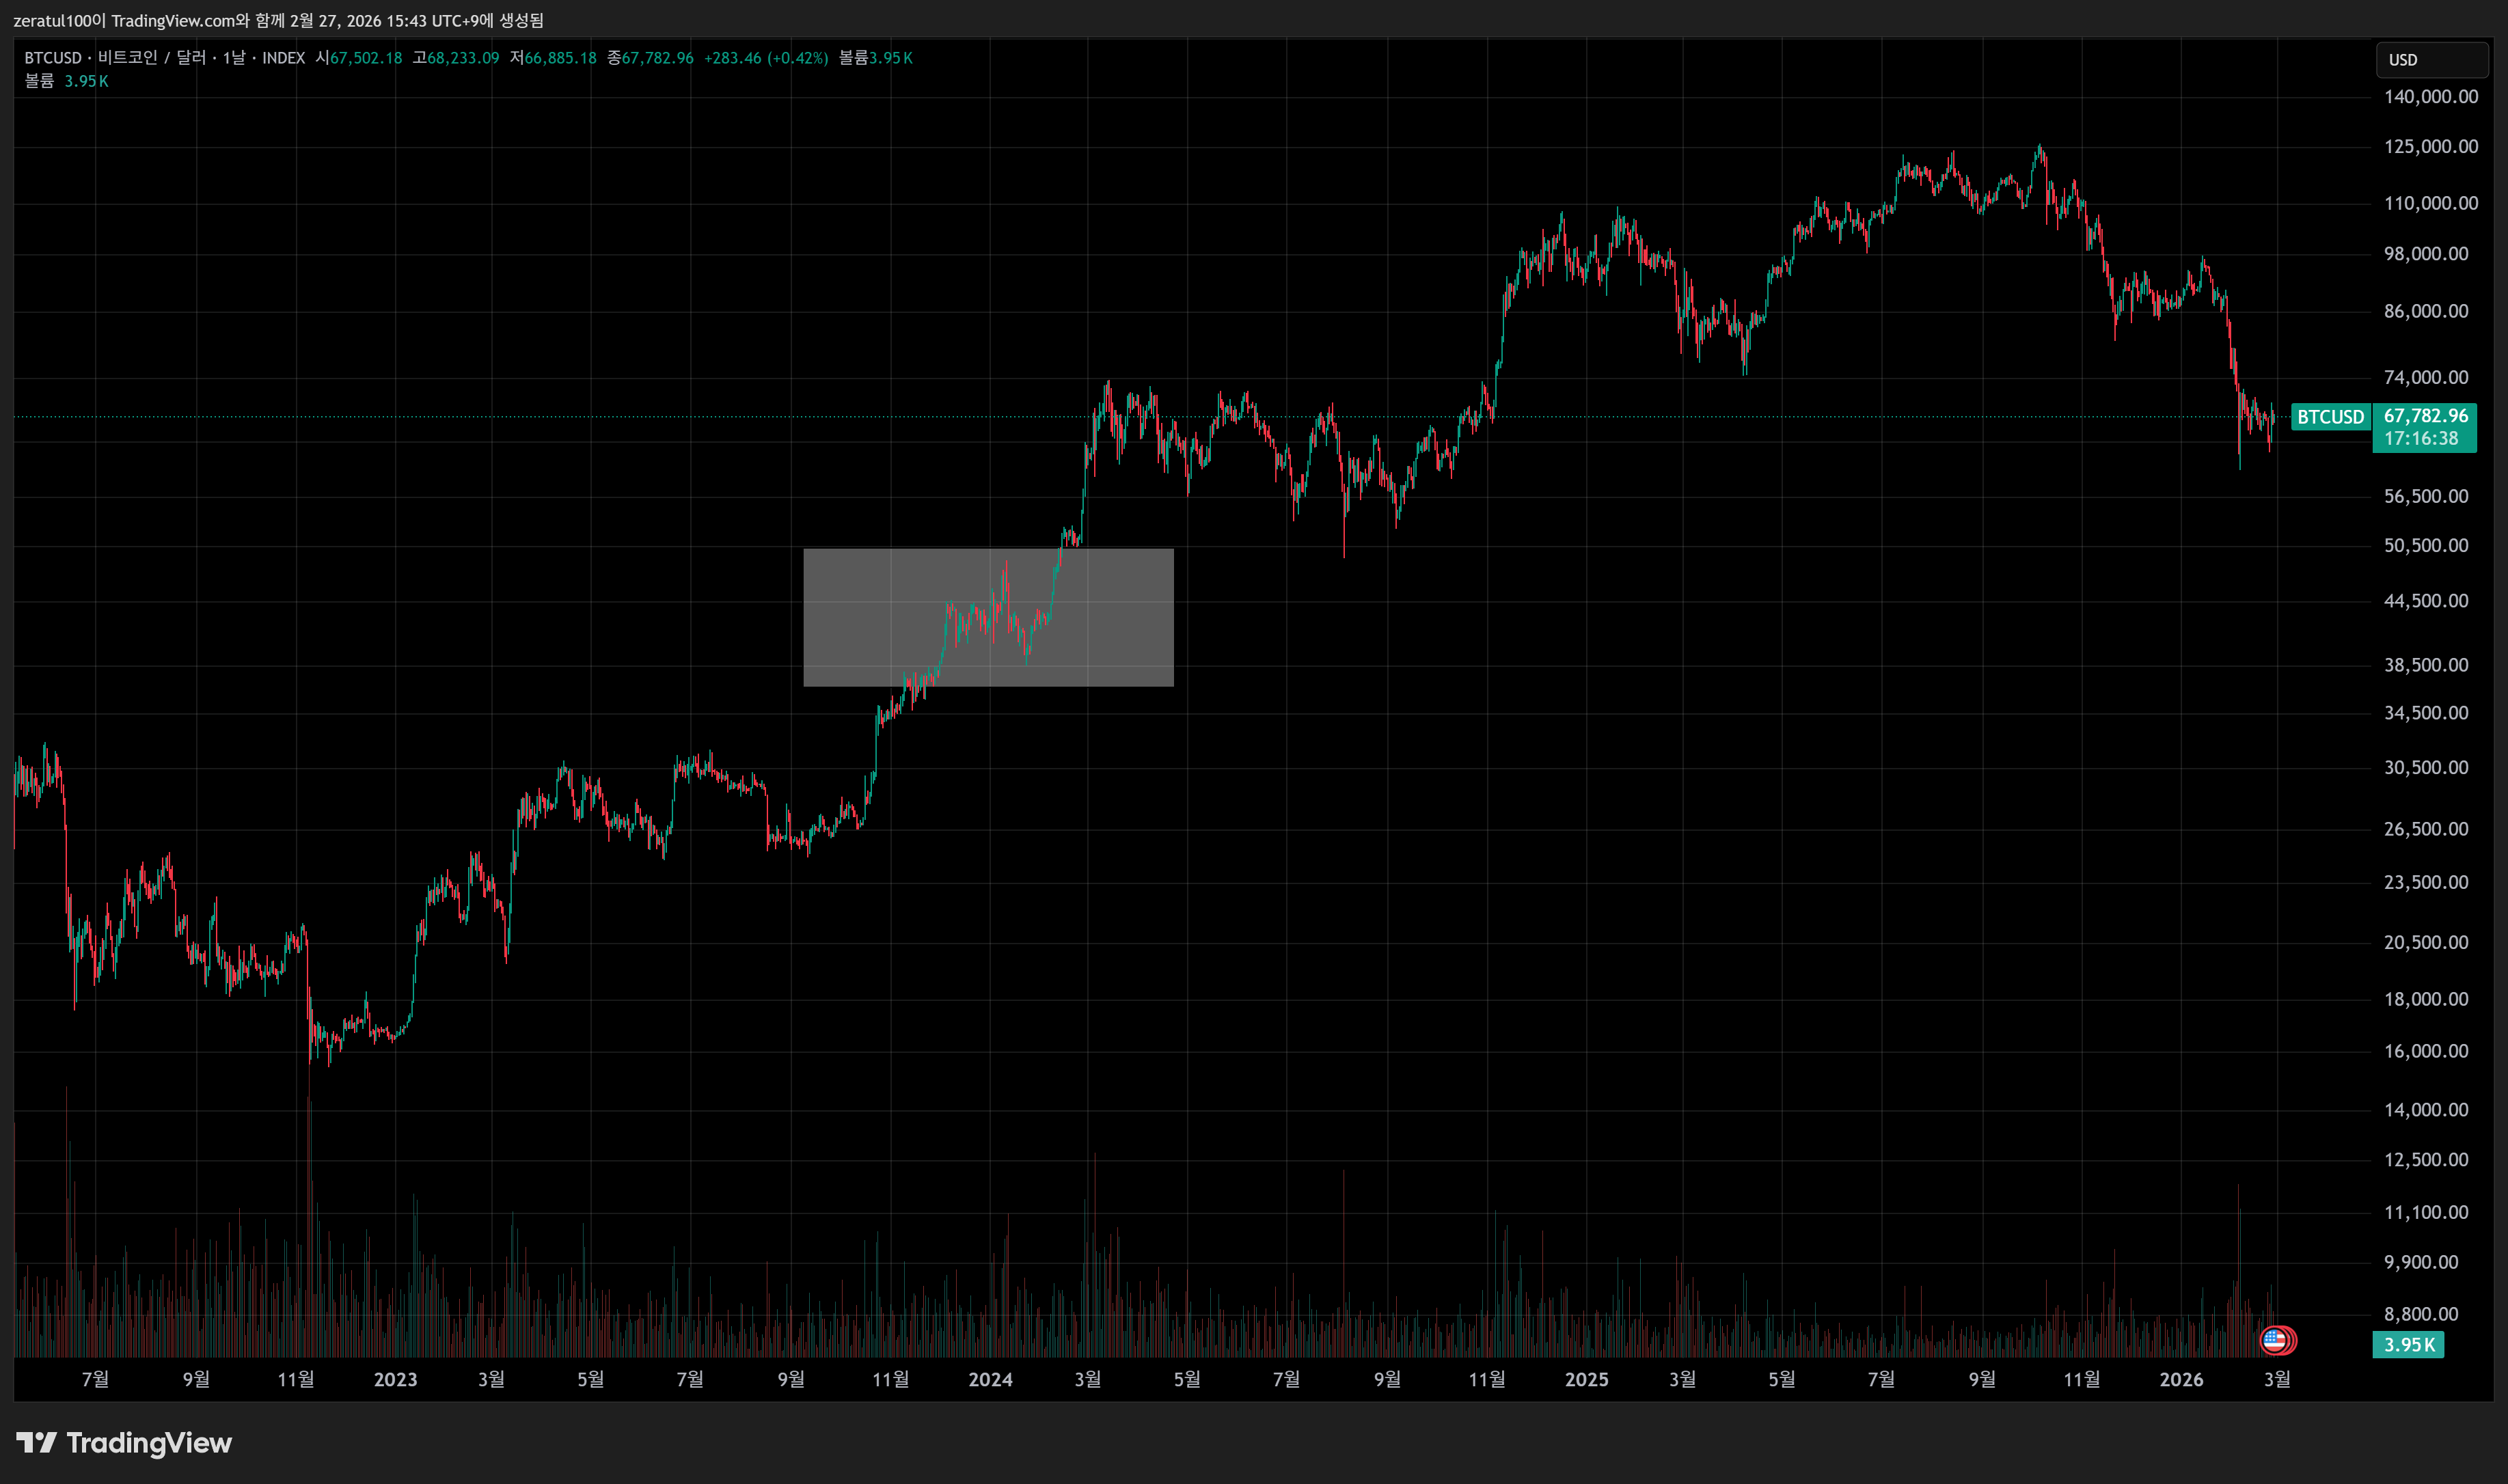Click the 140,000.00 price axis label
The width and height of the screenshot is (2508, 1484).
(2431, 97)
